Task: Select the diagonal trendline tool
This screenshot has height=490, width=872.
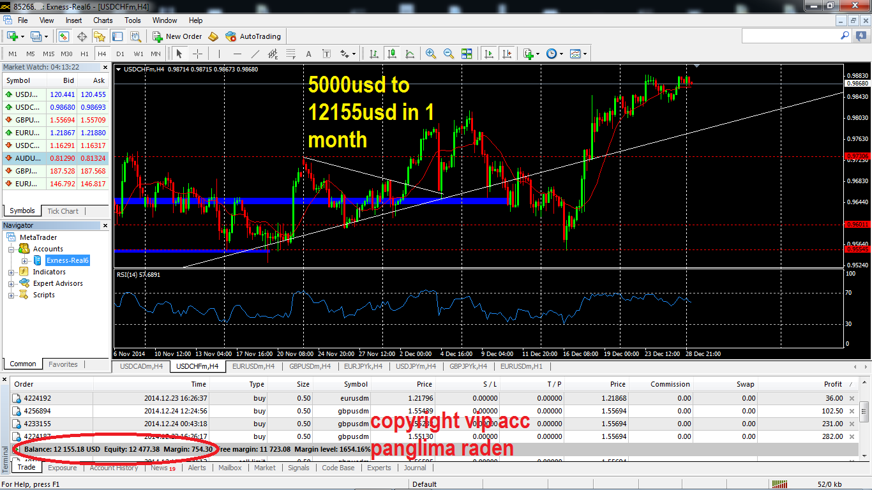Action: [255, 54]
